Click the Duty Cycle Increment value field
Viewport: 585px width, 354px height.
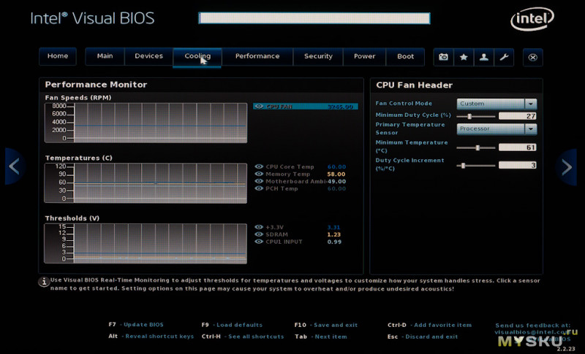pos(518,165)
